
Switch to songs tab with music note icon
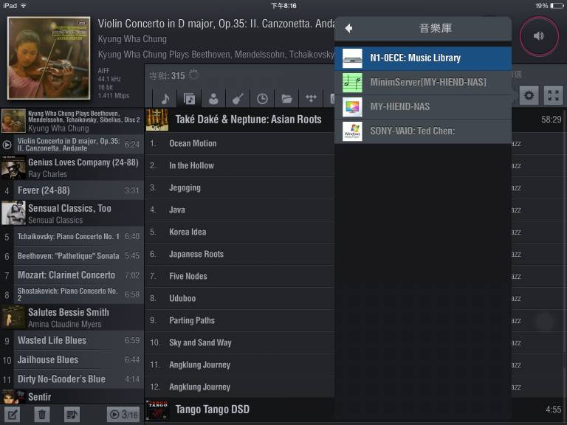pos(165,98)
